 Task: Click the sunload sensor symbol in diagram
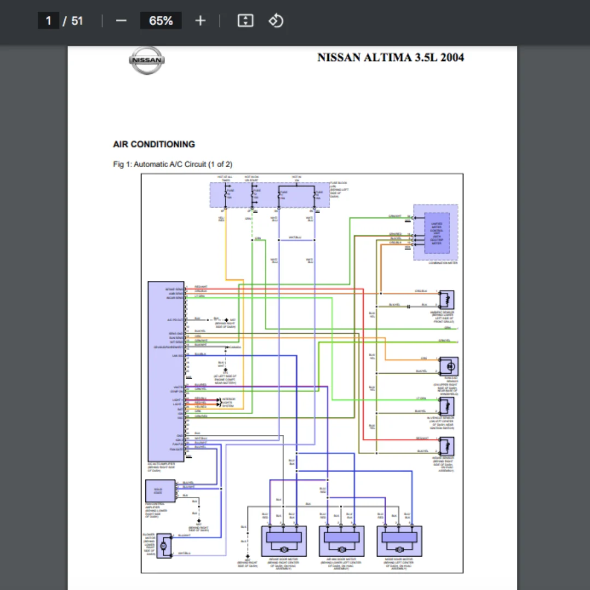449,367
